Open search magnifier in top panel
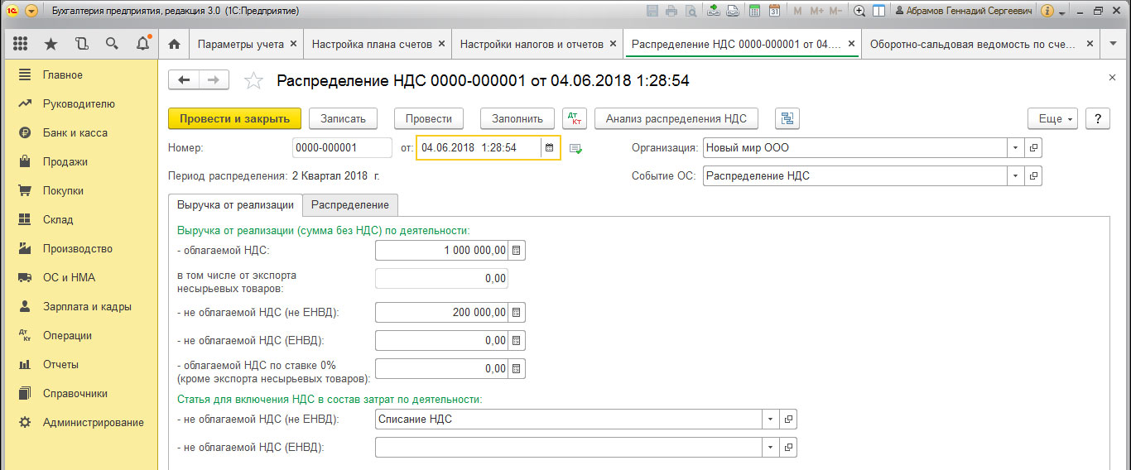 tap(112, 44)
